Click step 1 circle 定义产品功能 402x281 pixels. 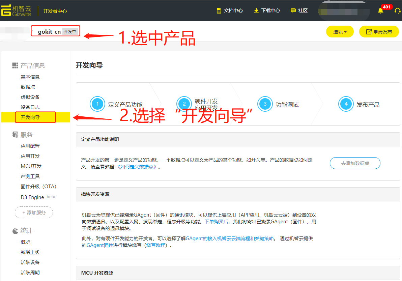tap(97, 104)
